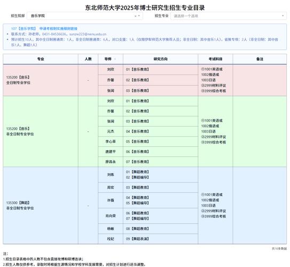This screenshot has height=267, width=290.
Task: Click 06【音乐教育】 research direction
Action: [137, 152]
